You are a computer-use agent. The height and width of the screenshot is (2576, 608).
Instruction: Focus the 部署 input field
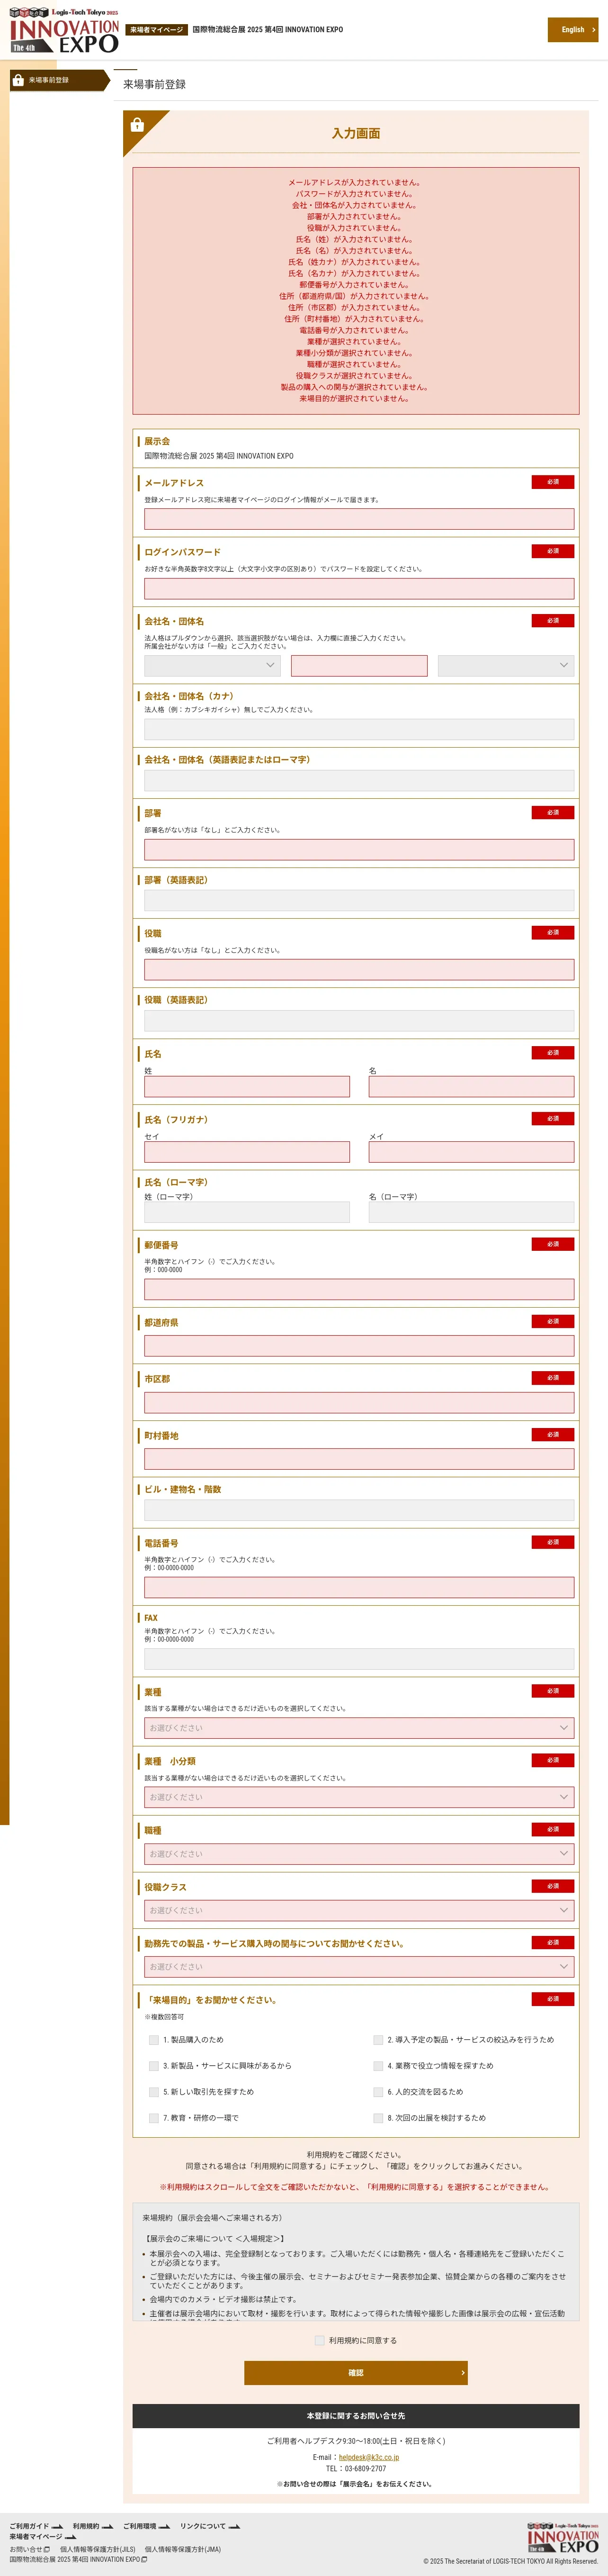[359, 850]
